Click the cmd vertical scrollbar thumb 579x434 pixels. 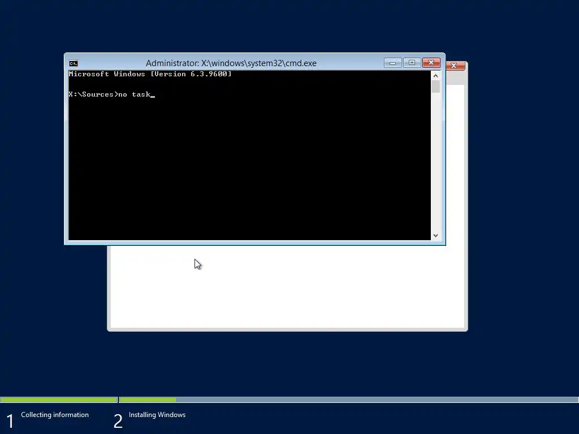[436, 86]
